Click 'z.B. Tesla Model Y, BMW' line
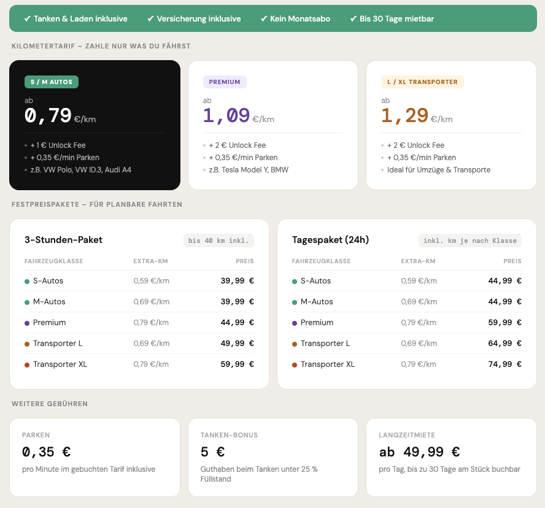Viewport: 545px width, 508px height. tap(249, 170)
